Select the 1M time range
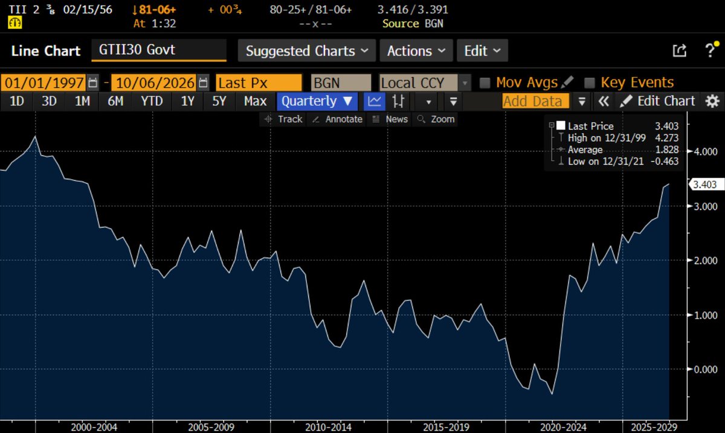Screen dimensions: 725x433 coord(82,101)
